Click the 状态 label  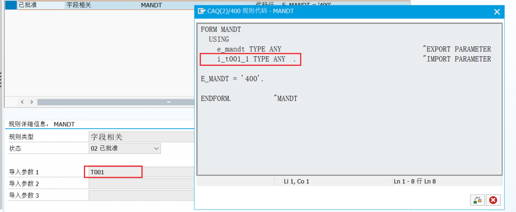click(x=15, y=149)
